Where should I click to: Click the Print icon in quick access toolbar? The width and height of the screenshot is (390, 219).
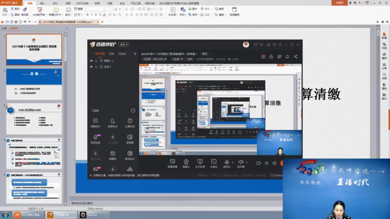tap(16, 22)
